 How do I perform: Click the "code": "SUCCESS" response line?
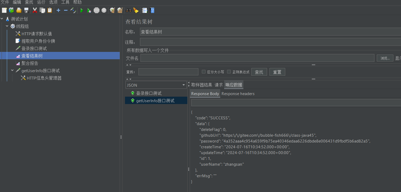(213, 118)
